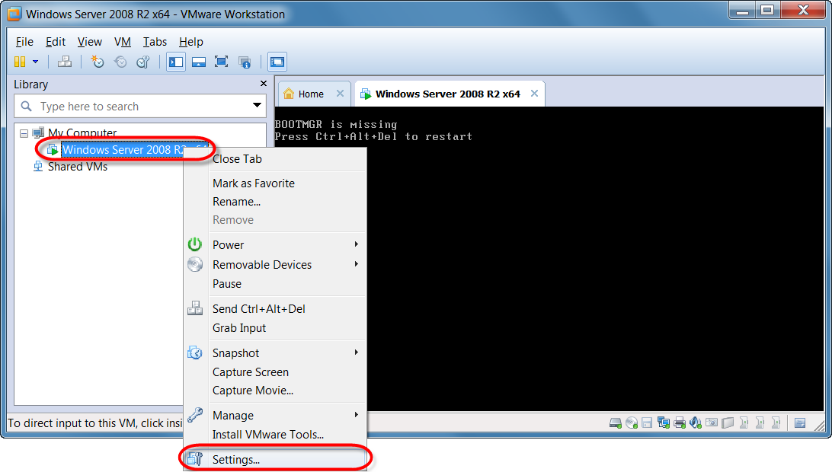Open the File menu
The width and height of the screenshot is (832, 472).
click(24, 42)
